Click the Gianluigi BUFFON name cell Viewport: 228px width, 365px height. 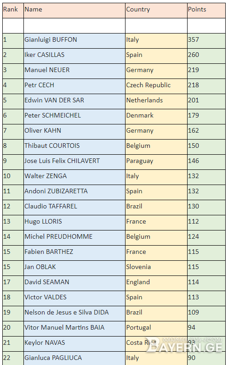click(x=74, y=41)
